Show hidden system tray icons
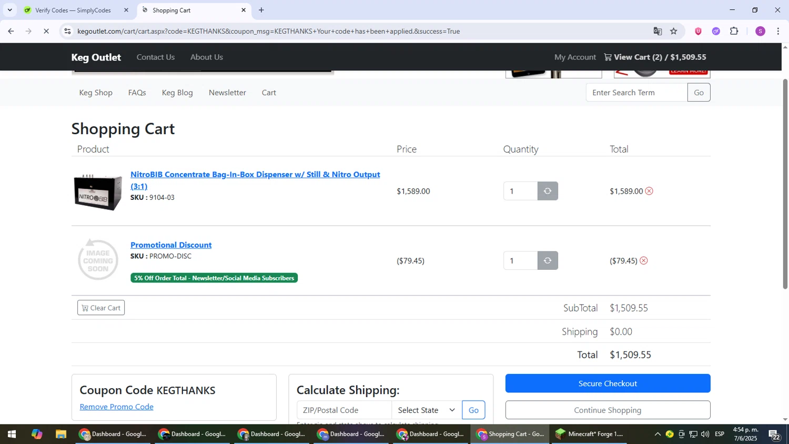Image resolution: width=789 pixels, height=444 pixels. pyautogui.click(x=657, y=434)
